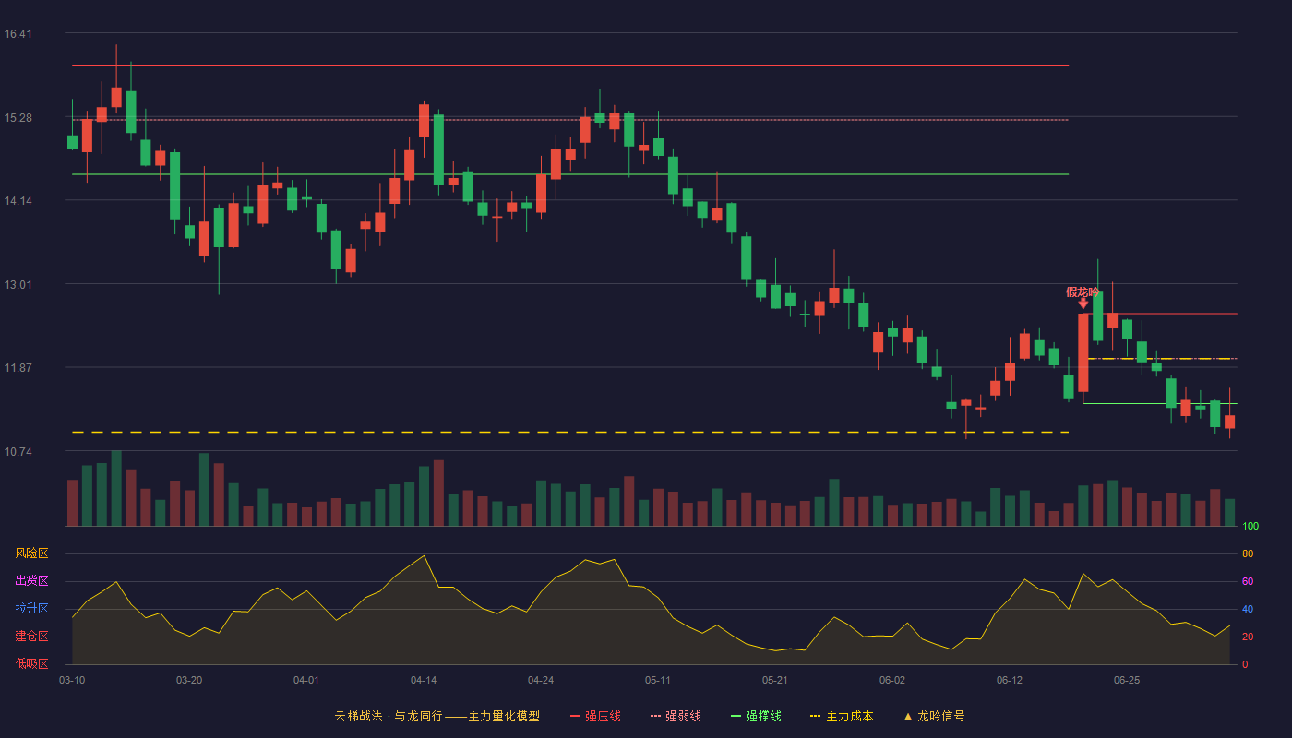
Task: Click the dotted pink icon beside 强弱线
Action: click(655, 716)
